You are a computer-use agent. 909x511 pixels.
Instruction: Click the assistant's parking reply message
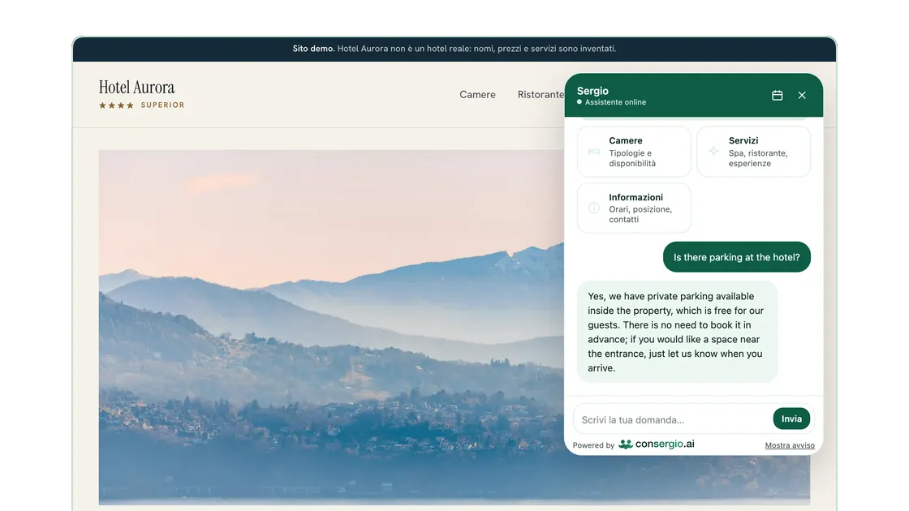click(x=677, y=332)
